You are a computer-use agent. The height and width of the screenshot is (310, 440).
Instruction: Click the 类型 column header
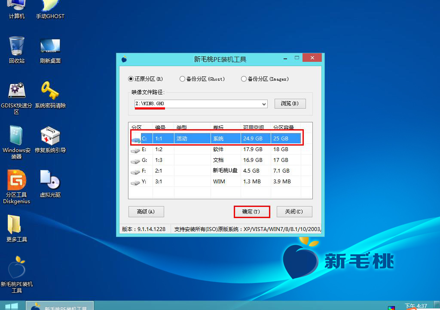pos(192,127)
